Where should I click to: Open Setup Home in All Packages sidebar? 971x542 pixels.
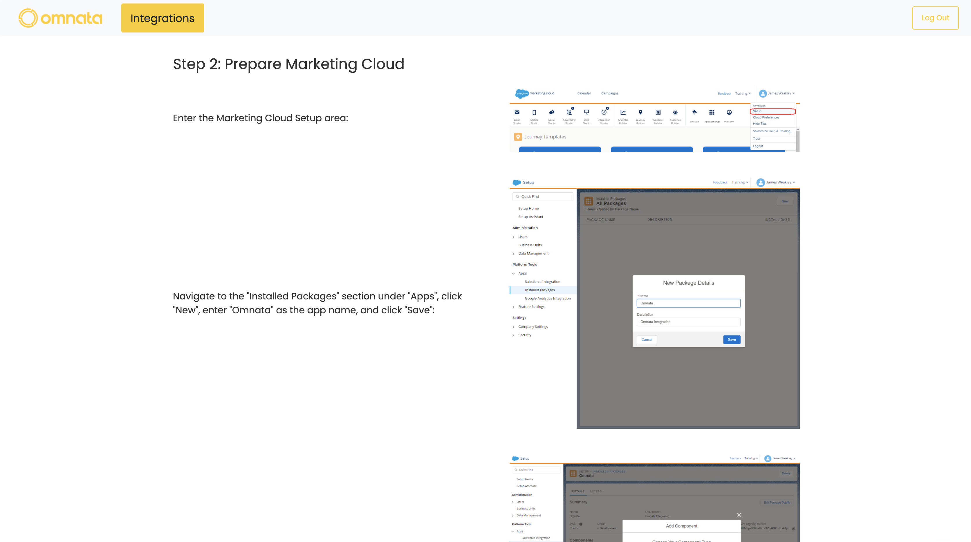[528, 208]
